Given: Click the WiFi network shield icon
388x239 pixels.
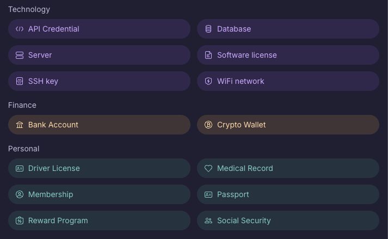Looking at the screenshot, I should [x=208, y=81].
